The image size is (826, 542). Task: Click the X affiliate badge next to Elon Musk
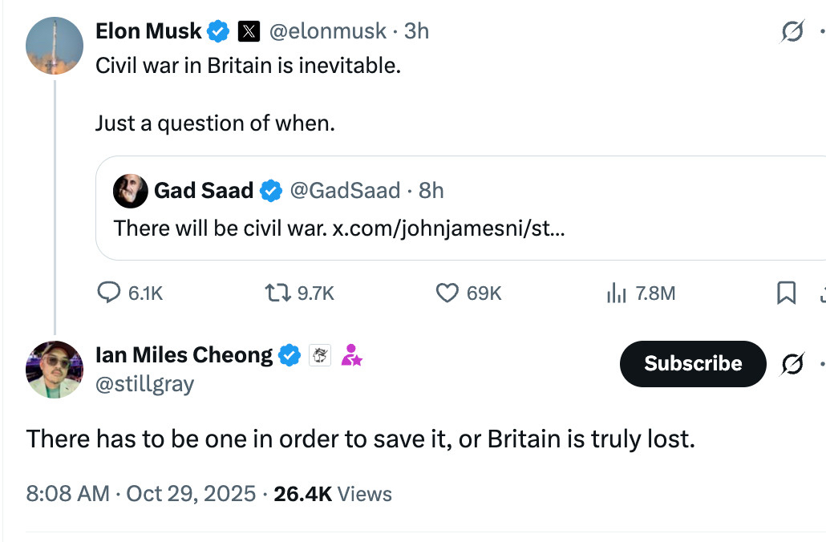point(249,31)
